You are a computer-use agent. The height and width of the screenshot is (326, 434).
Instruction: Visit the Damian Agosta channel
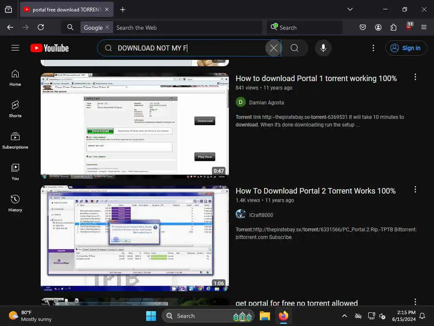pos(266,103)
